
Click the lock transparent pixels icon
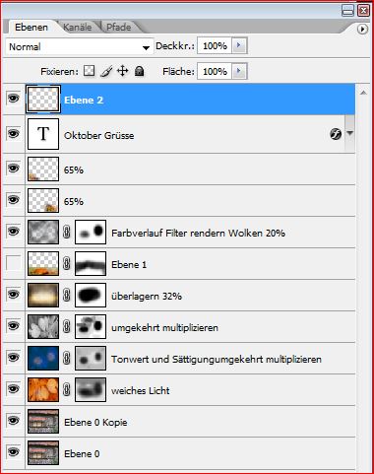tap(89, 71)
